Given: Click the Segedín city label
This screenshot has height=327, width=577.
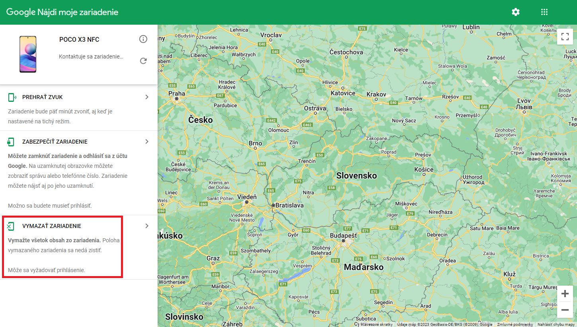Looking at the screenshot, I should point(383,303).
